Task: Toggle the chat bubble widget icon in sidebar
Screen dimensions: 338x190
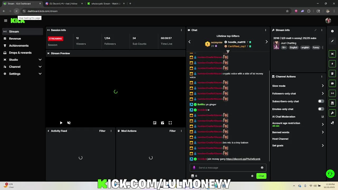Action: point(332,83)
